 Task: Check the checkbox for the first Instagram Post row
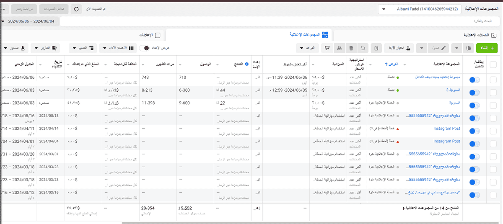coord(493,131)
